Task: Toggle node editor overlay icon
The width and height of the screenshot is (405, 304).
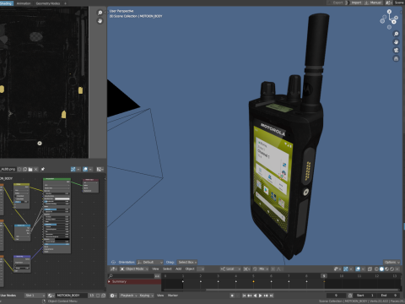Action: click(x=85, y=169)
